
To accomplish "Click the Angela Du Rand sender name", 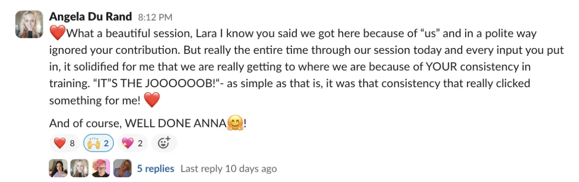I will (91, 17).
